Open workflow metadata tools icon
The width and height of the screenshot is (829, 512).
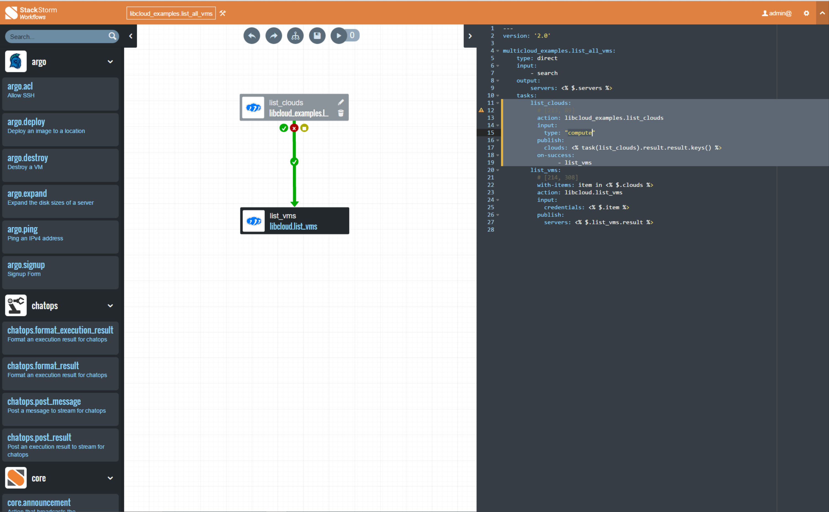(x=223, y=13)
